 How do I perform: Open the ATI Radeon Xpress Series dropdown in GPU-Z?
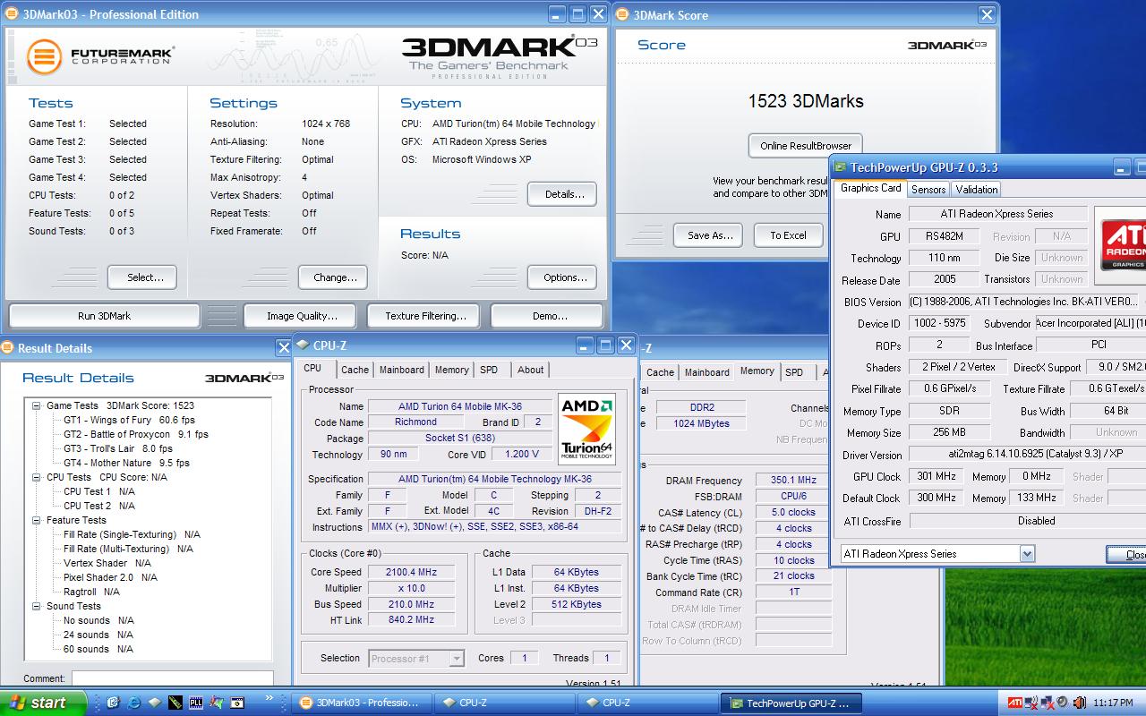coord(1027,554)
